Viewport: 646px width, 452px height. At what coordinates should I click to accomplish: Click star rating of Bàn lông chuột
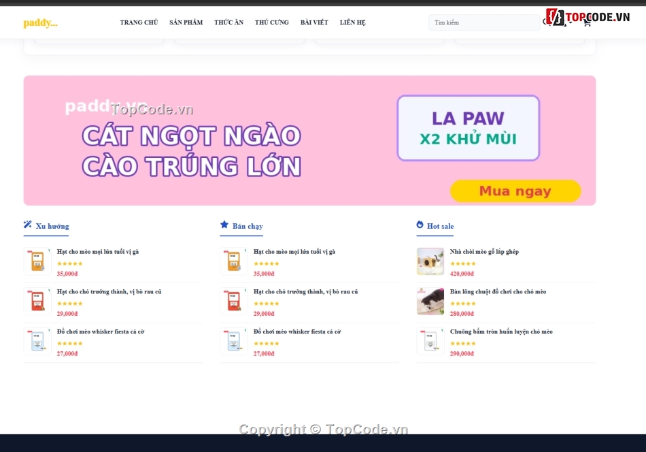pos(463,304)
